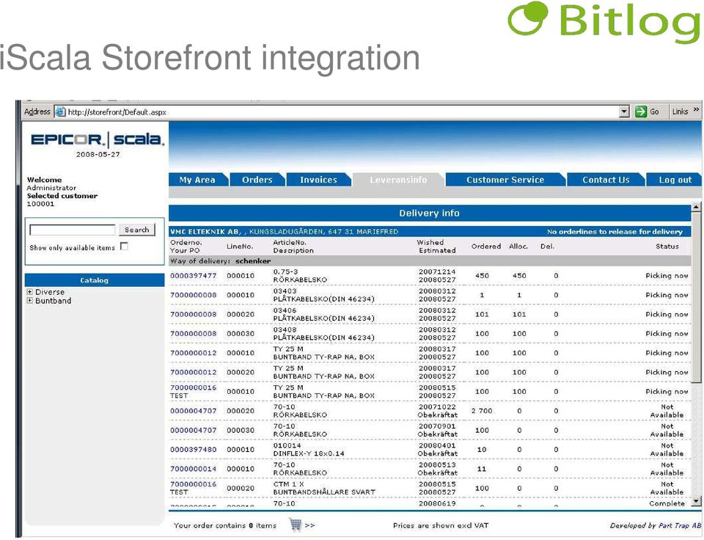
Task: Click the delivery list scroll up arrow
Action: point(696,207)
